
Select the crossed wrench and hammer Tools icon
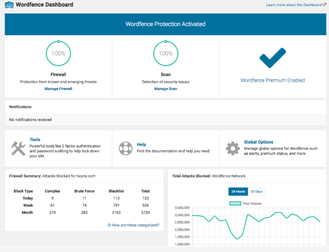tap(18, 149)
